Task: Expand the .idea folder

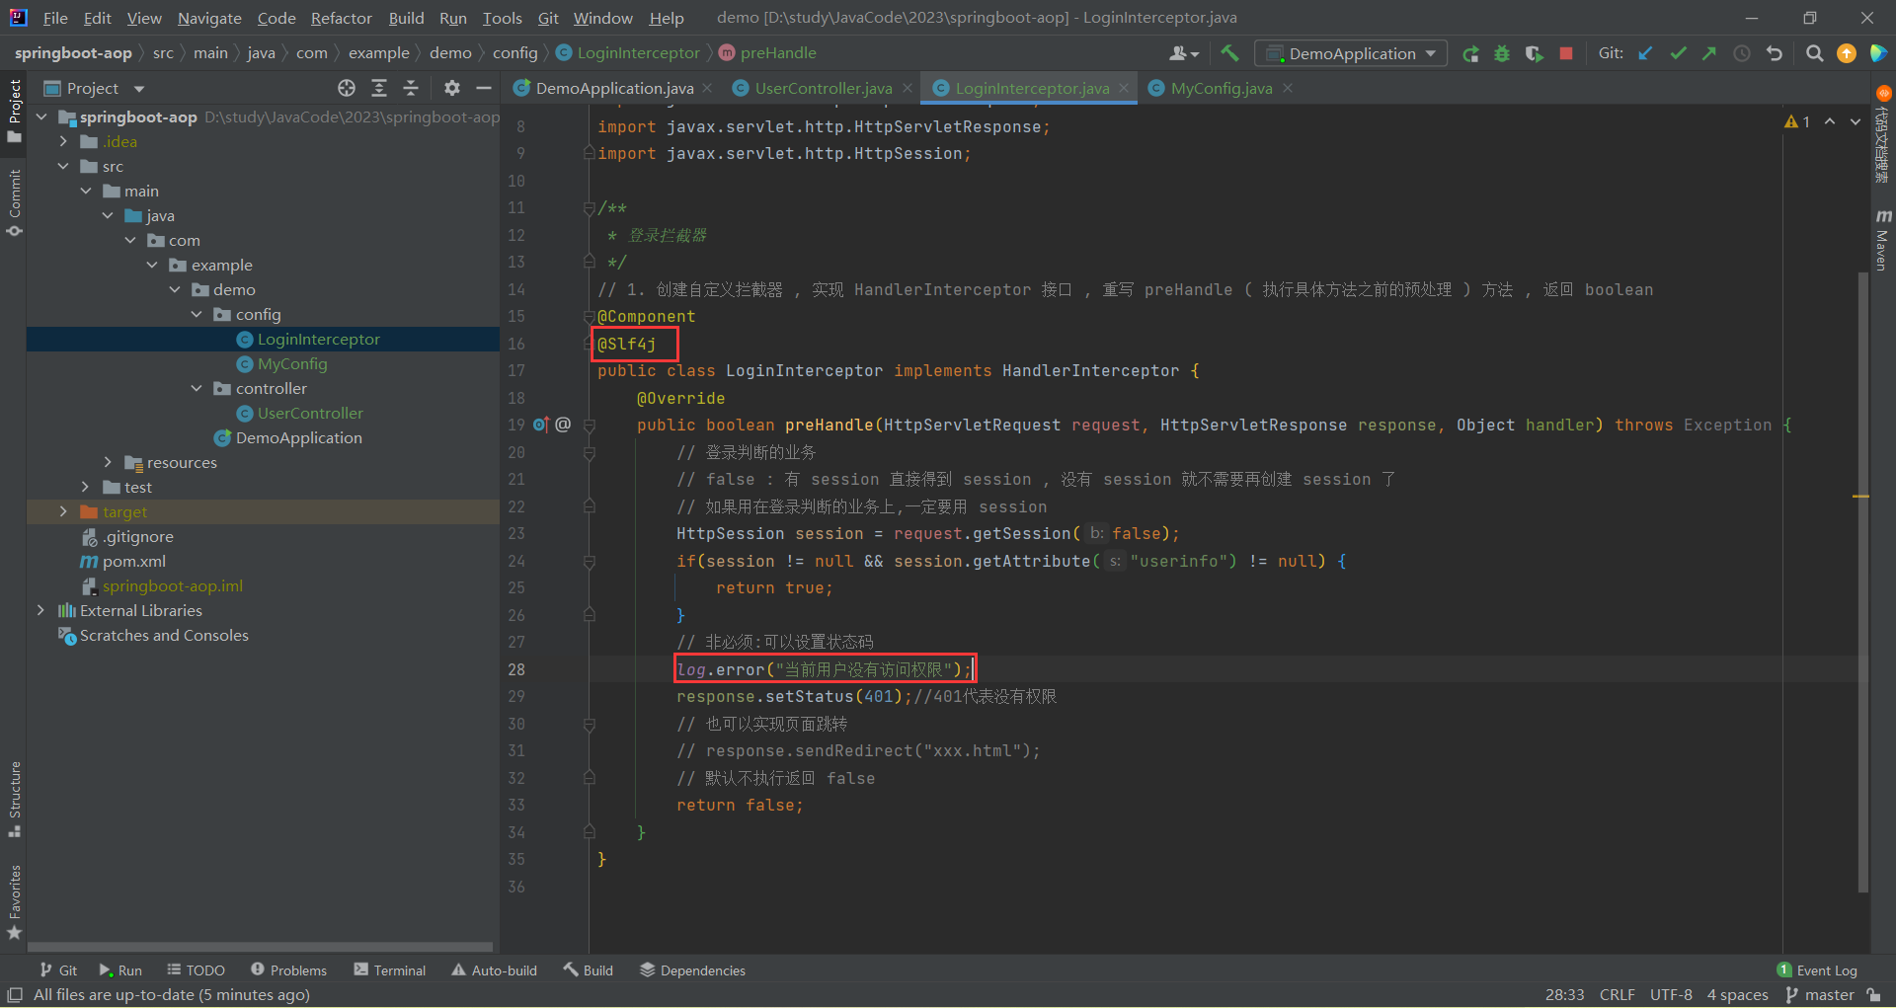Action: (63, 141)
